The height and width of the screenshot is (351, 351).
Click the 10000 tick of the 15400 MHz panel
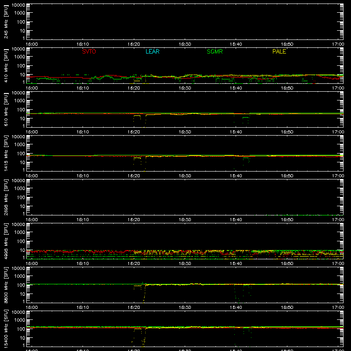(x=18, y=312)
